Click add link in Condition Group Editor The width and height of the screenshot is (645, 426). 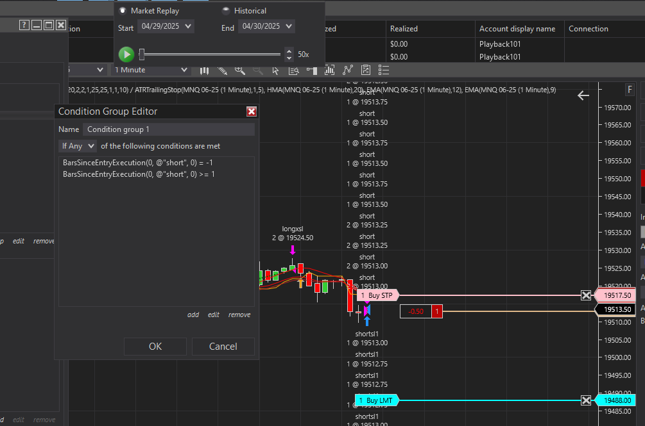point(193,315)
